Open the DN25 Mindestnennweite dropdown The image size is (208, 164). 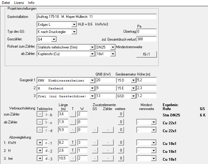(x=113, y=47)
